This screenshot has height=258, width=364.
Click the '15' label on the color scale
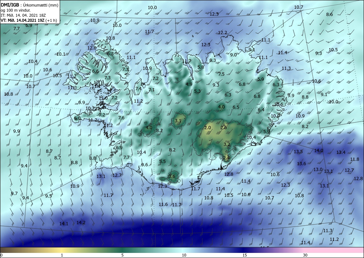[245, 255]
